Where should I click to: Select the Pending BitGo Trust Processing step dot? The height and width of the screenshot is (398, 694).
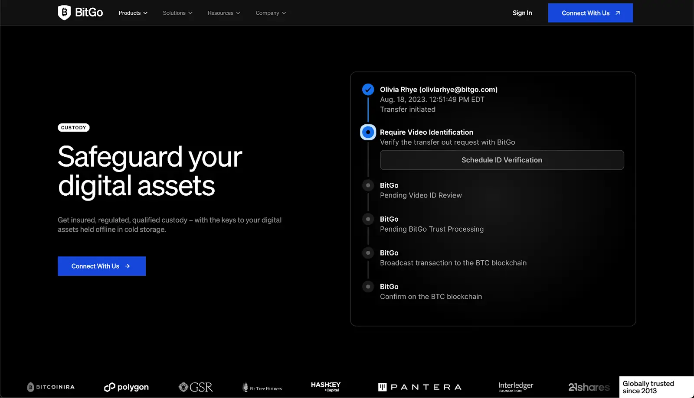click(x=368, y=219)
